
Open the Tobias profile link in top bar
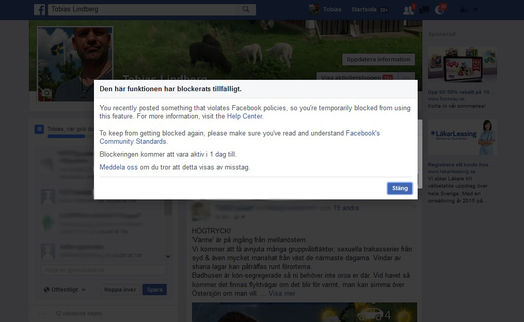(x=326, y=9)
